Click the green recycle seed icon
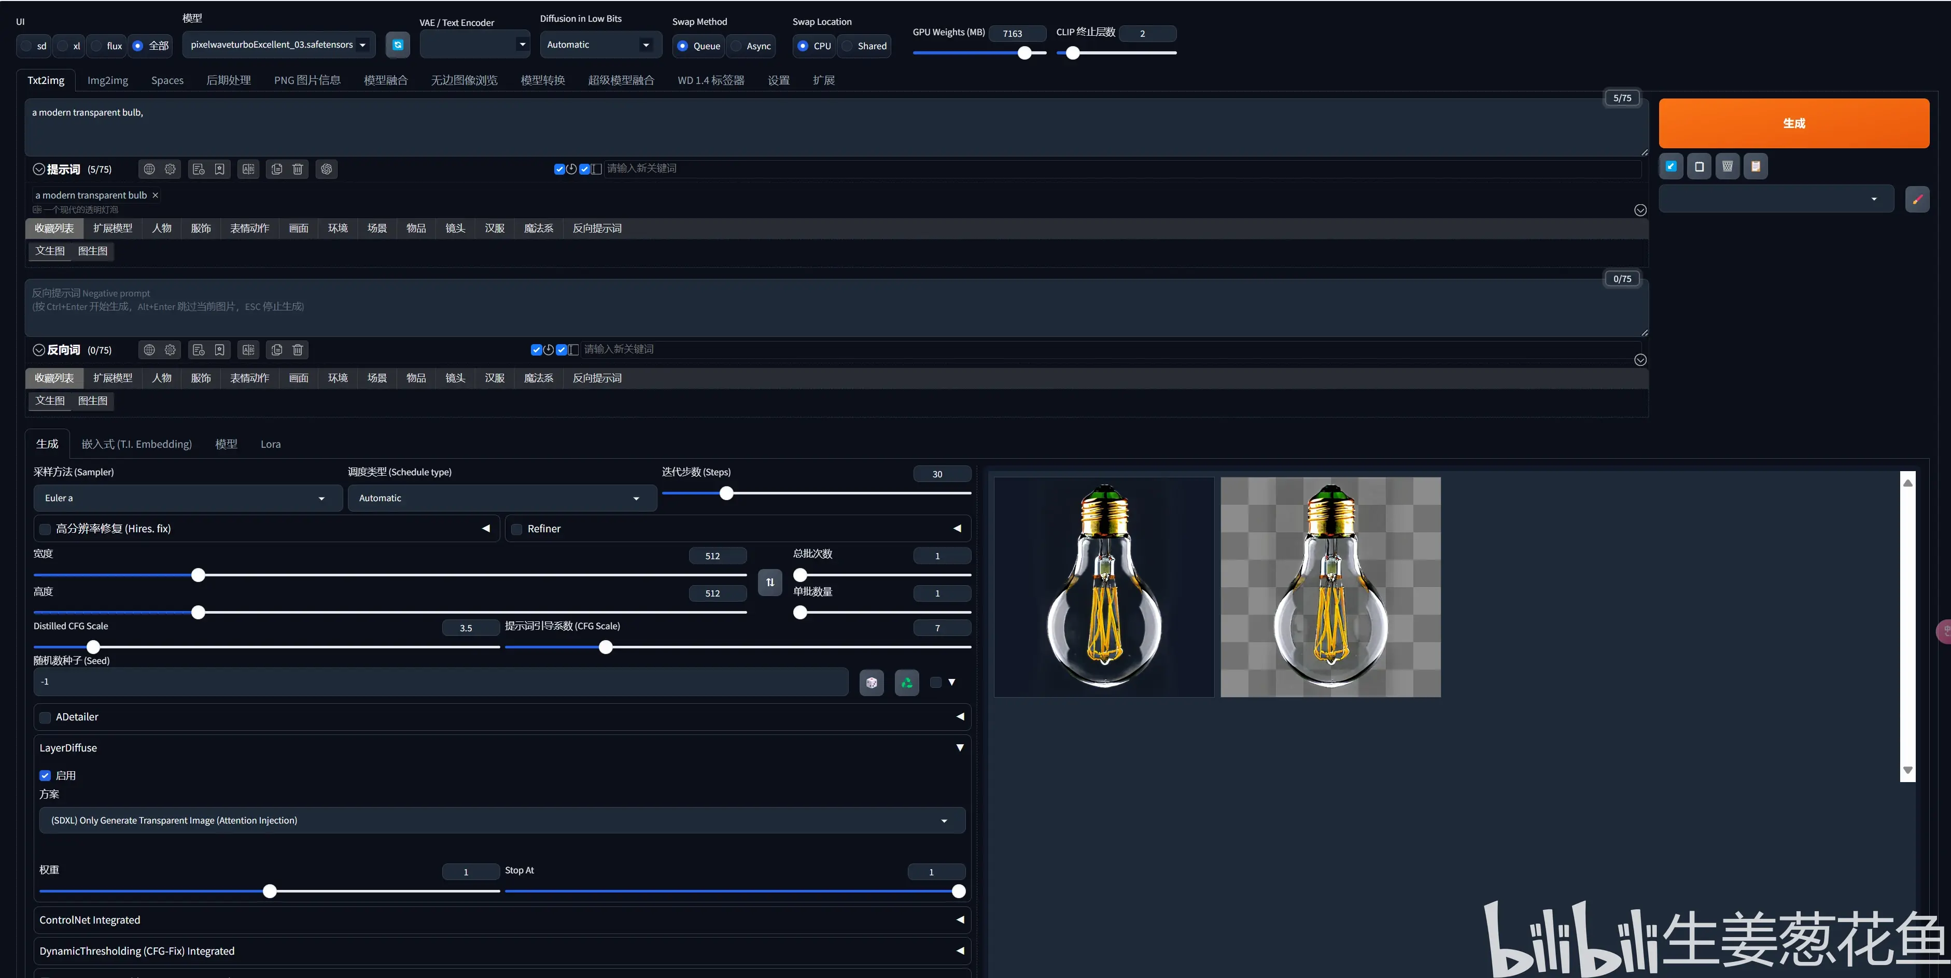Screen dimensions: 1951x978 [907, 683]
